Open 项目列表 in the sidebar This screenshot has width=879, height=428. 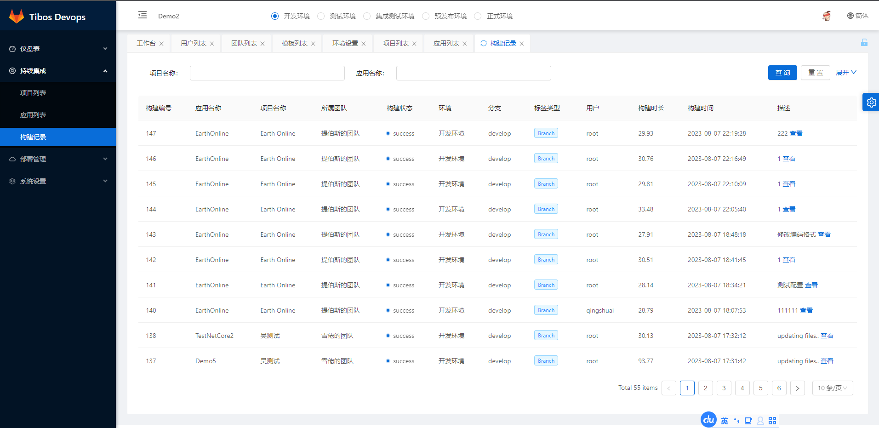click(x=58, y=93)
